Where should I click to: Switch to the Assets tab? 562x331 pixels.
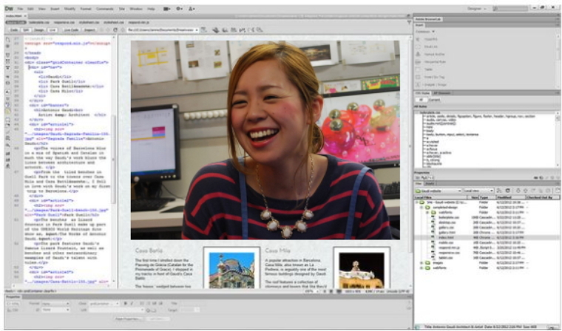pos(430,184)
